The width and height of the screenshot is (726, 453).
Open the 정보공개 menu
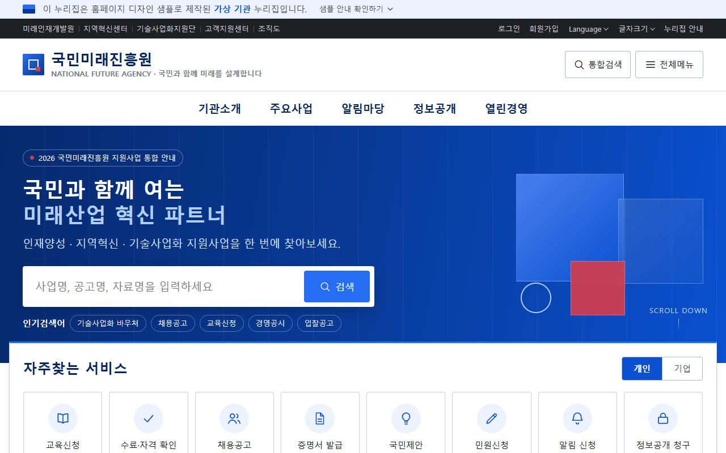tap(435, 109)
